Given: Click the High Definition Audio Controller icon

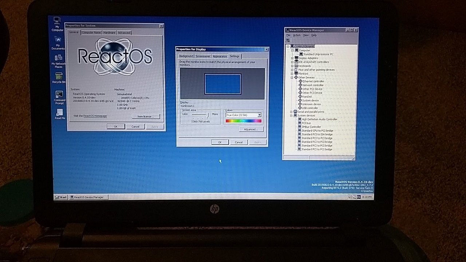Looking at the screenshot, I should [300, 119].
